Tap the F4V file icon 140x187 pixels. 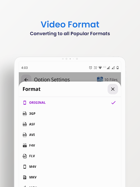[25, 145]
